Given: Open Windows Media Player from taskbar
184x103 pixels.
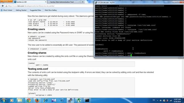Looking at the screenshot, I should pos(11,100).
